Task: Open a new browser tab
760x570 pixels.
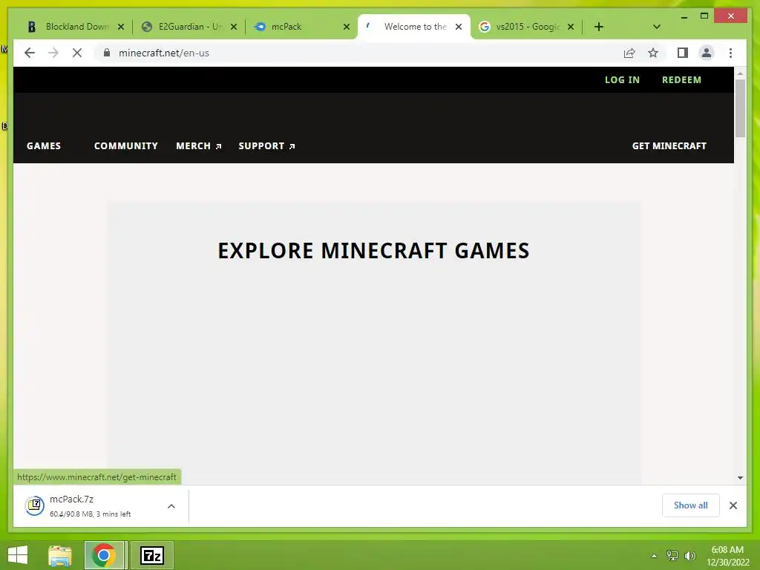Action: (x=599, y=27)
